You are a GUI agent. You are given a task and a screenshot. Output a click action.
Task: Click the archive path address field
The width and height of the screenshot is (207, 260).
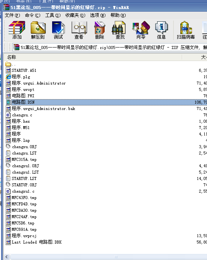[x=110, y=48]
